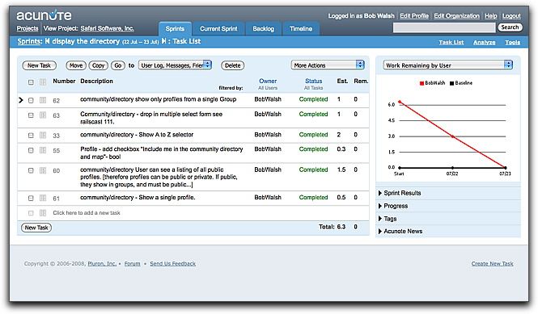This screenshot has width=538, height=314.
Task: Click the Move button
Action: click(x=76, y=65)
